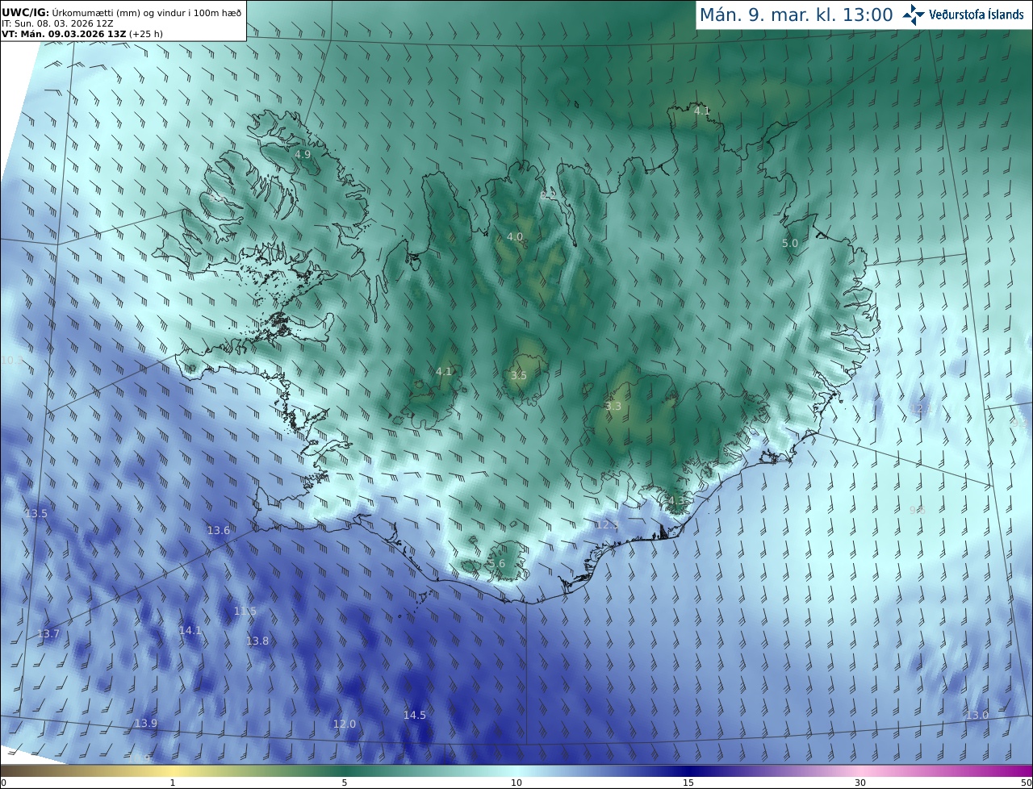This screenshot has height=789, width=1033.
Task: Click the 4.1 value on the northeastern peninsula
Action: pos(702,111)
